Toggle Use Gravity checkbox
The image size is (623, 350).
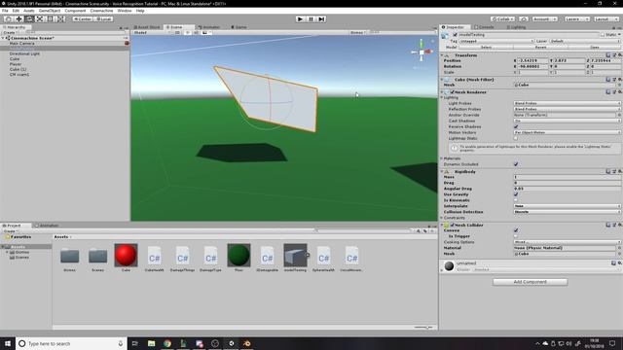516,194
